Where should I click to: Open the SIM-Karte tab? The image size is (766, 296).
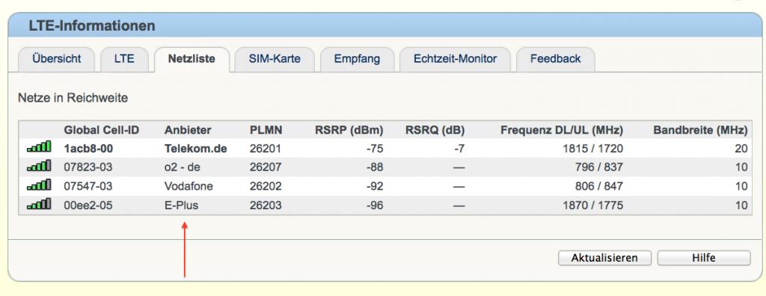(275, 59)
